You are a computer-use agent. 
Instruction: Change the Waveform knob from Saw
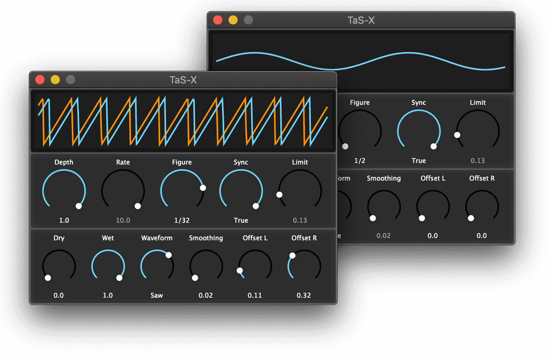(x=157, y=265)
